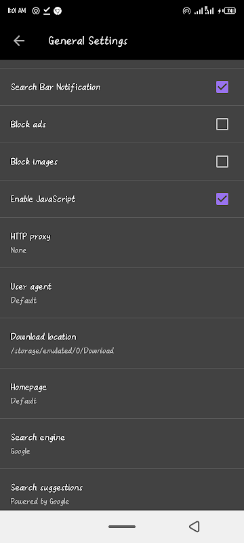Enable the Block images checkbox
Image resolution: width=244 pixels, height=543 pixels.
[x=222, y=162]
